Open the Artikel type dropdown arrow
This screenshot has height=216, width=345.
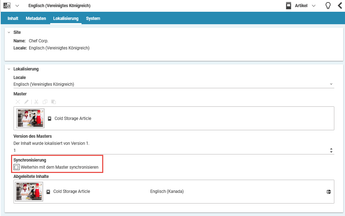(x=314, y=5)
